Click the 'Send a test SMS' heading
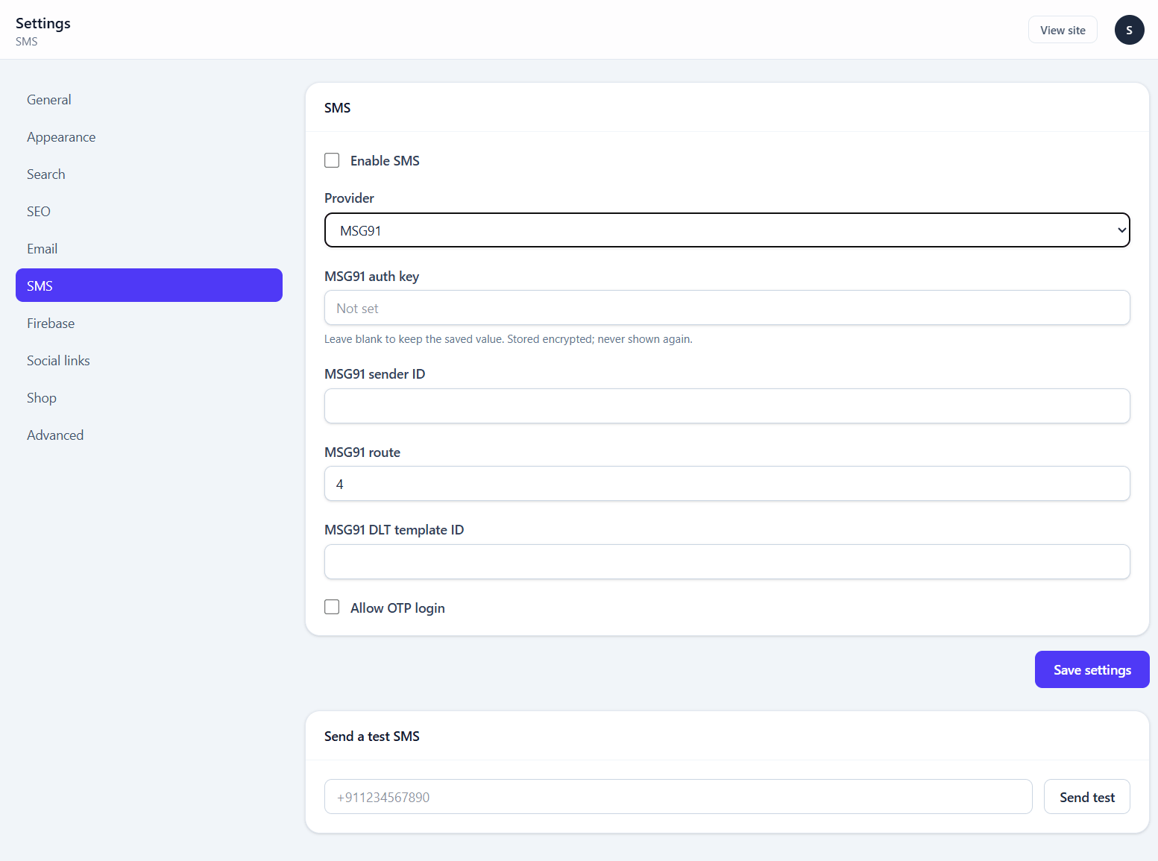The image size is (1158, 861). [372, 737]
